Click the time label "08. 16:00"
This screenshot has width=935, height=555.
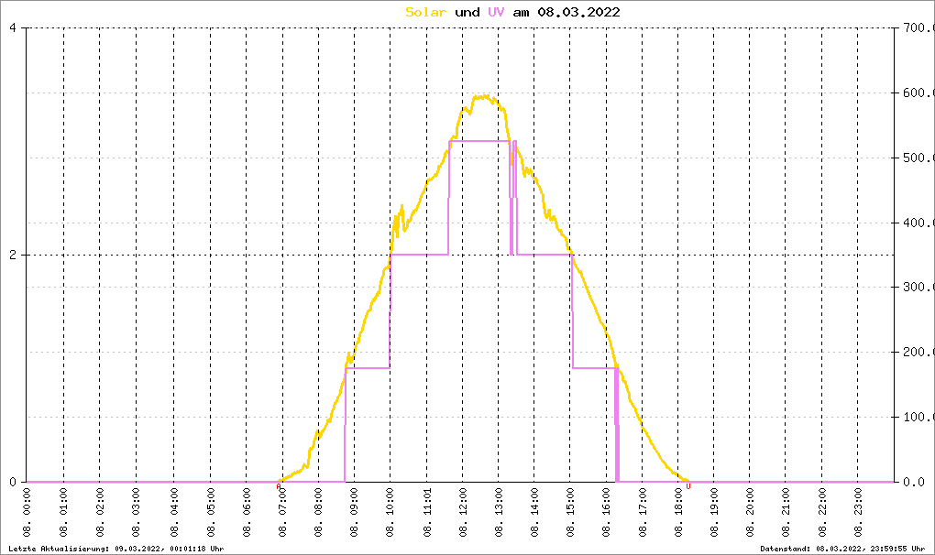tap(607, 513)
